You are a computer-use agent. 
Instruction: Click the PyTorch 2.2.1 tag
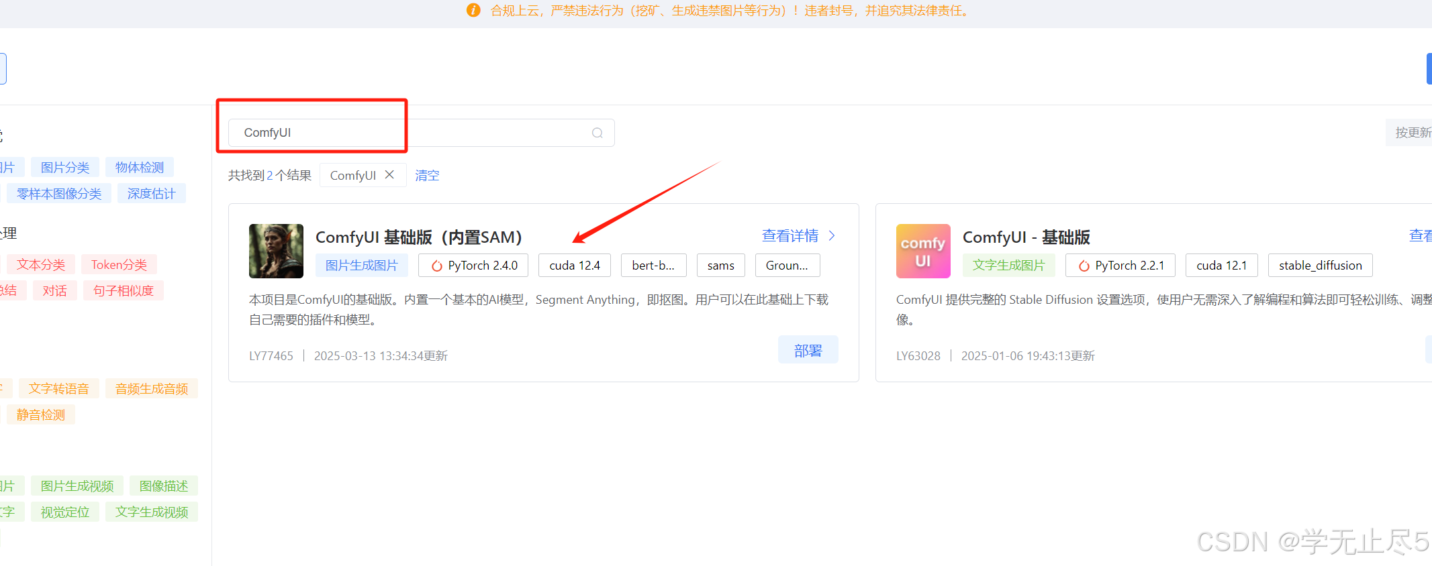(1120, 266)
